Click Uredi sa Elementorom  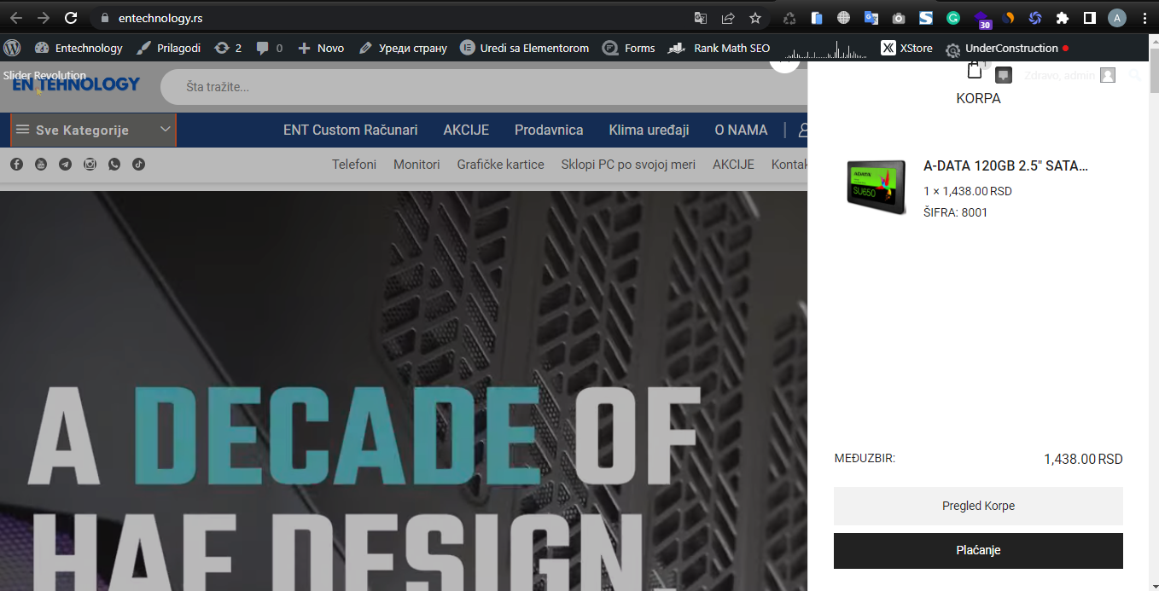tap(525, 48)
